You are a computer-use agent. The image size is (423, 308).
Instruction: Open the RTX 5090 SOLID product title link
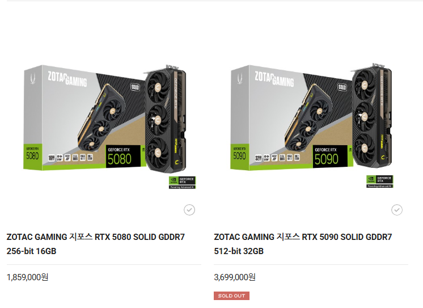click(303, 244)
